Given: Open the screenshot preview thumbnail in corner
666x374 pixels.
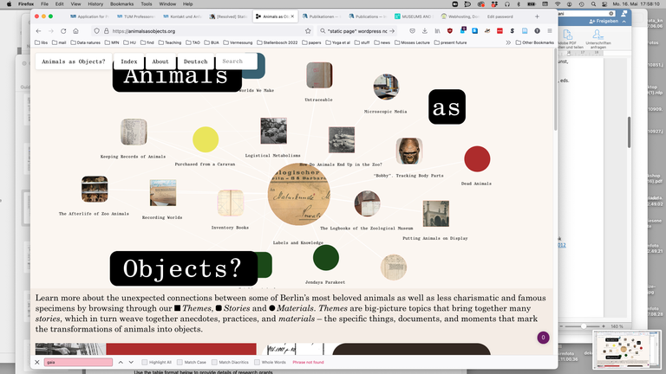Looking at the screenshot, I should (x=626, y=350).
